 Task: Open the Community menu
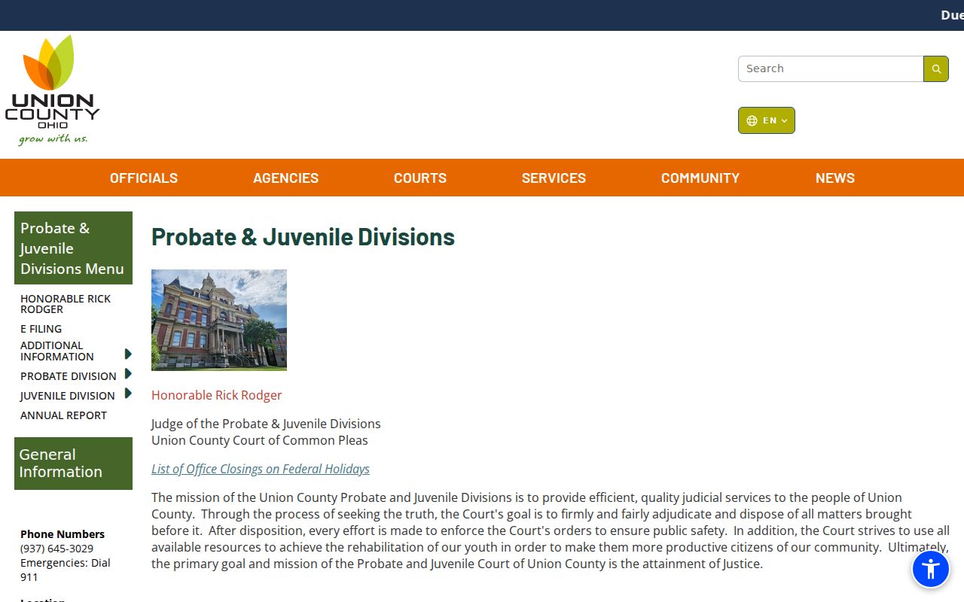(700, 178)
